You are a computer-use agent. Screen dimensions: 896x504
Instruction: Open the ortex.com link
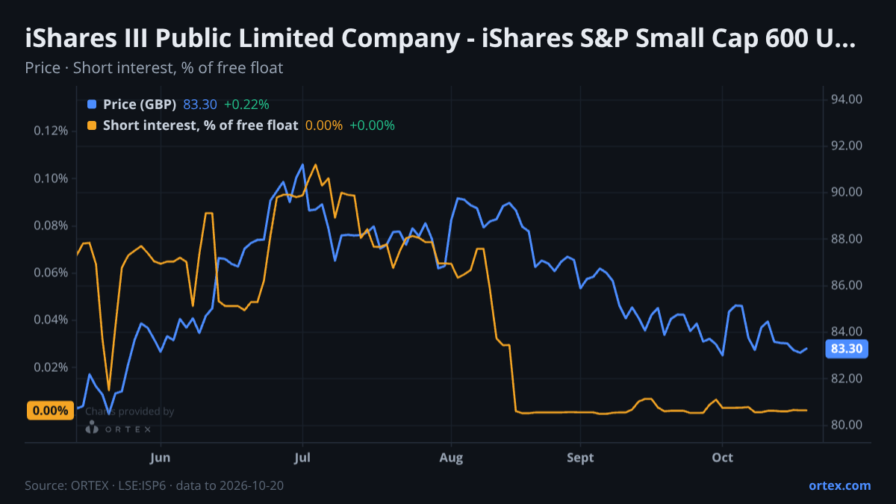point(839,485)
